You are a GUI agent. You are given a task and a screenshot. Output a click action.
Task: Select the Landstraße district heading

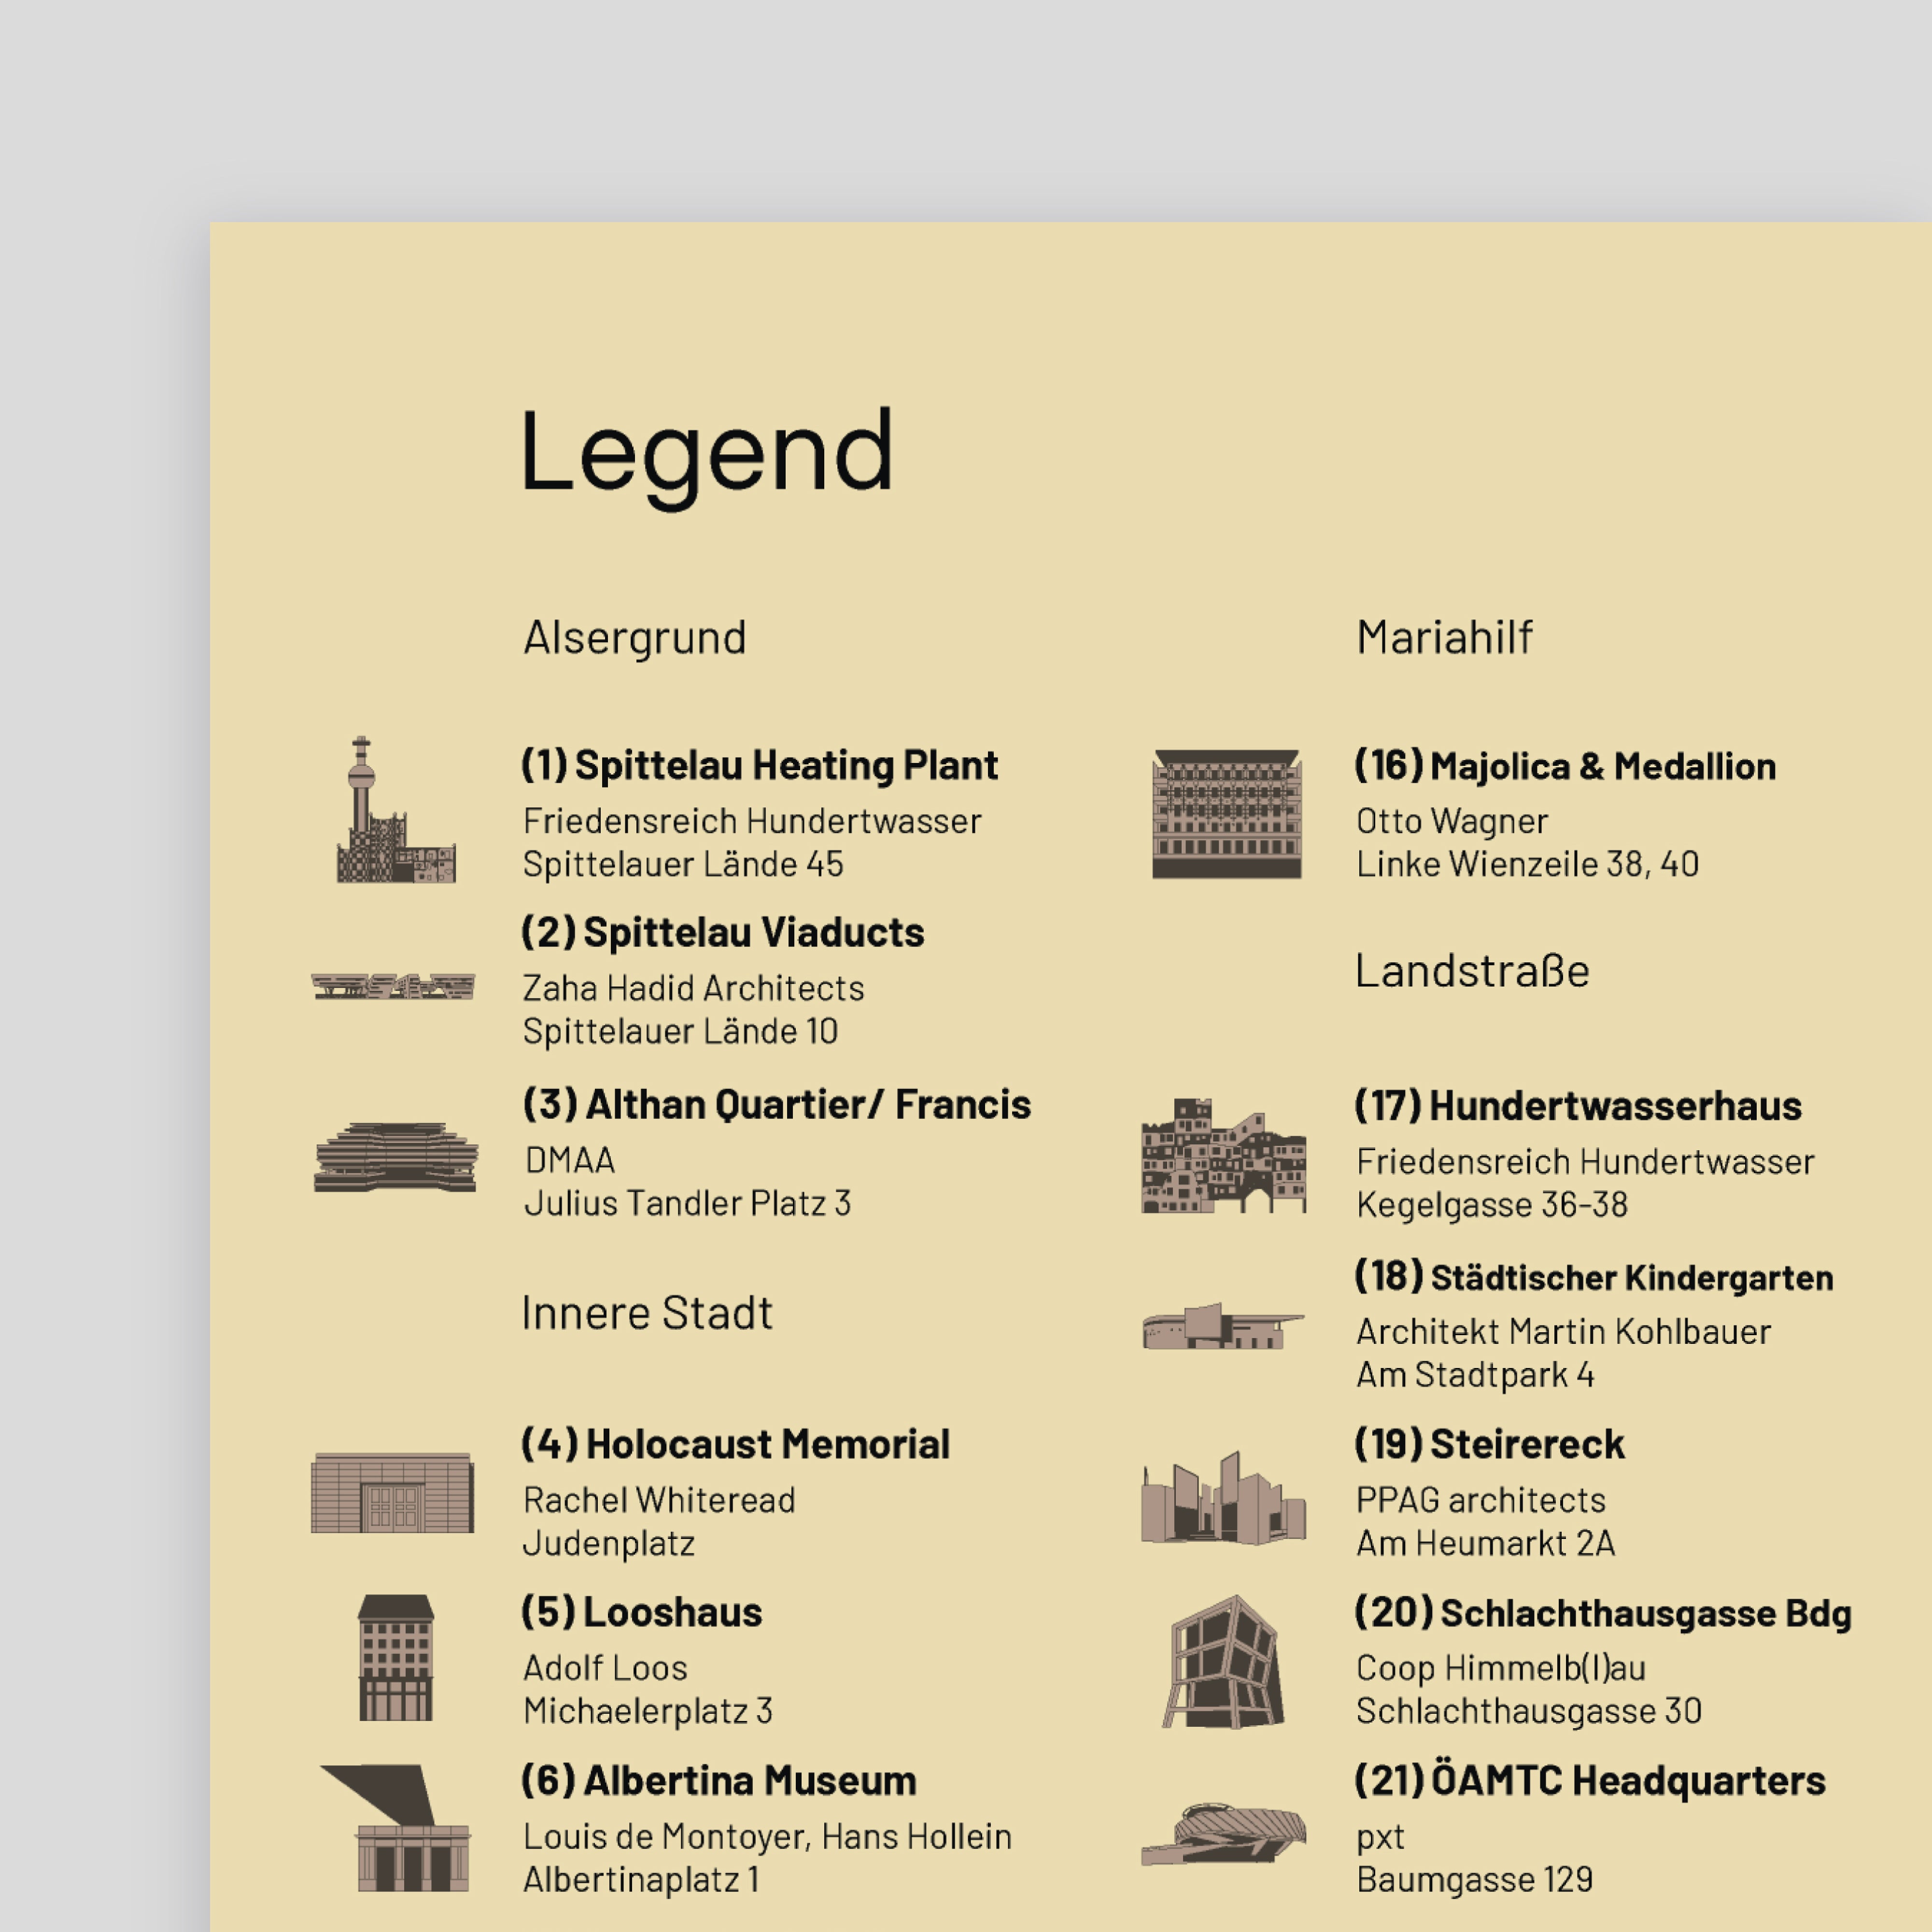tap(1472, 971)
